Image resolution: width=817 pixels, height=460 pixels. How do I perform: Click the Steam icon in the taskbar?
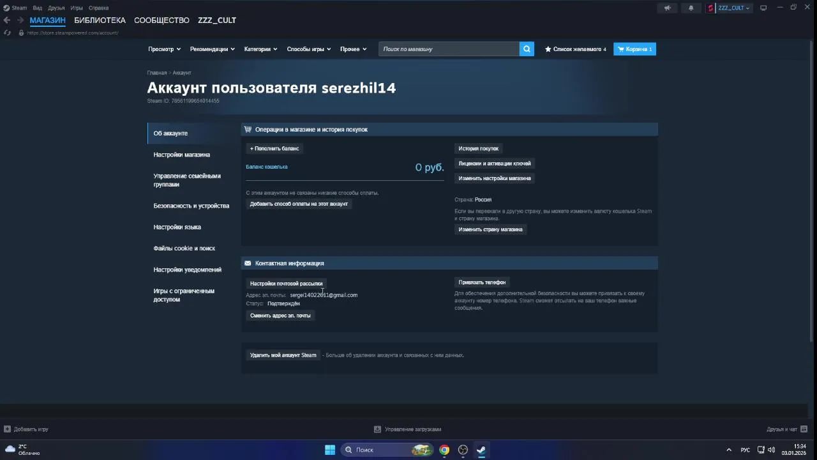[x=481, y=450]
